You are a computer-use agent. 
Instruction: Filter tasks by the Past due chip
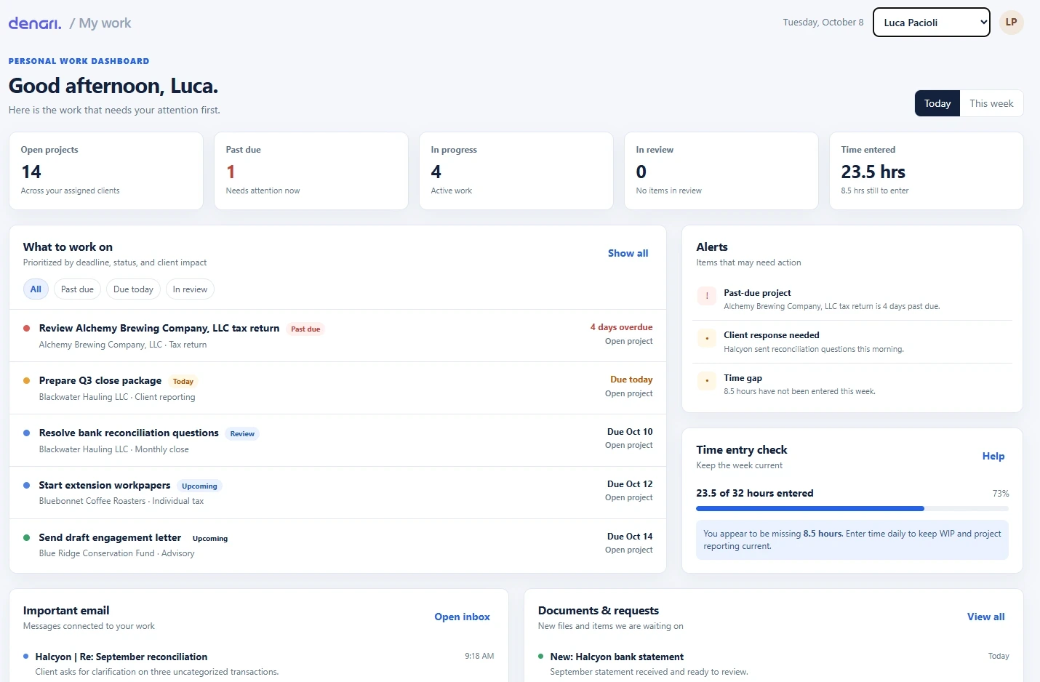pos(77,289)
